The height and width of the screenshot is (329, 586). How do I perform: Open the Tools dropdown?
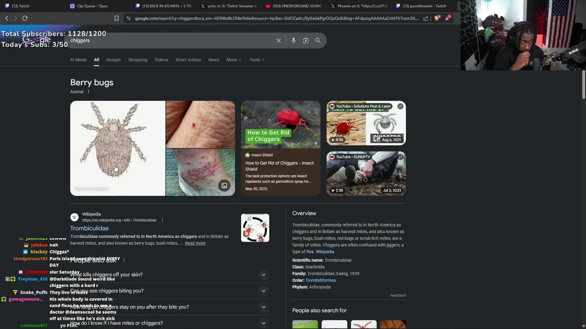tap(257, 60)
